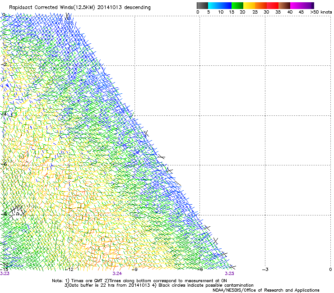Viewport: 334px width, 293px height.
Task: Click the magenta 40-45 knots legend color
Action: click(296, 5)
